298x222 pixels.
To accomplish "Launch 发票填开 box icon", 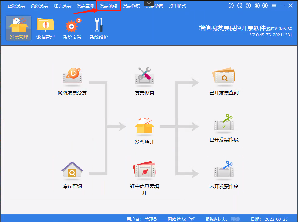I will [144, 125].
